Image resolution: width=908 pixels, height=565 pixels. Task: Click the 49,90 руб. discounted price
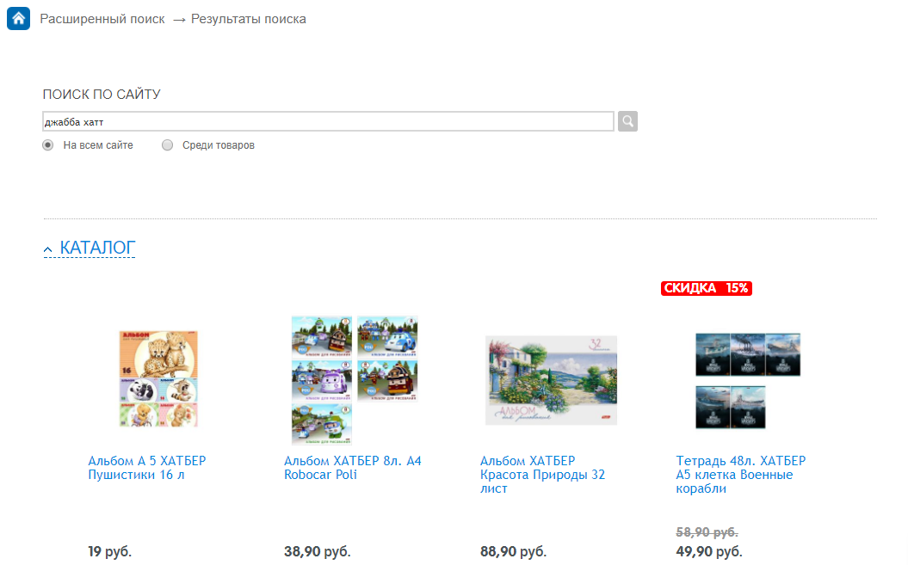(x=709, y=552)
